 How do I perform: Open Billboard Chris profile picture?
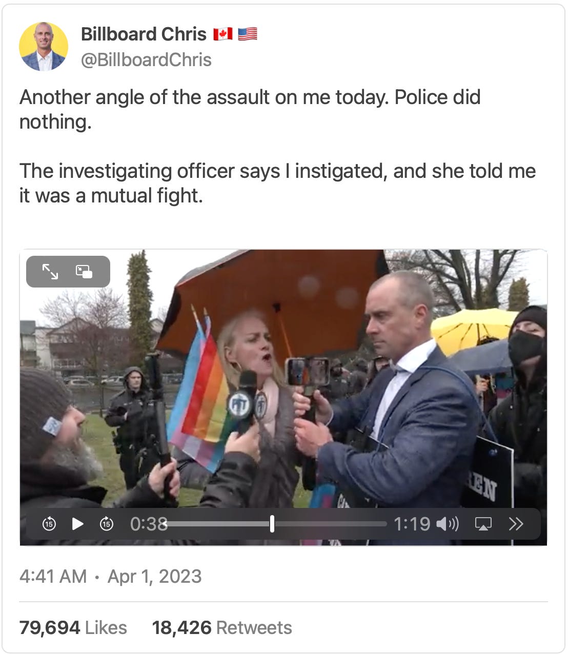[x=44, y=47]
